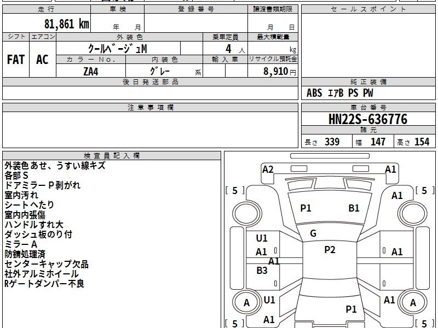The width and height of the screenshot is (438, 328).
Task: Select chassis number HN22S-636776
Action: [368, 119]
